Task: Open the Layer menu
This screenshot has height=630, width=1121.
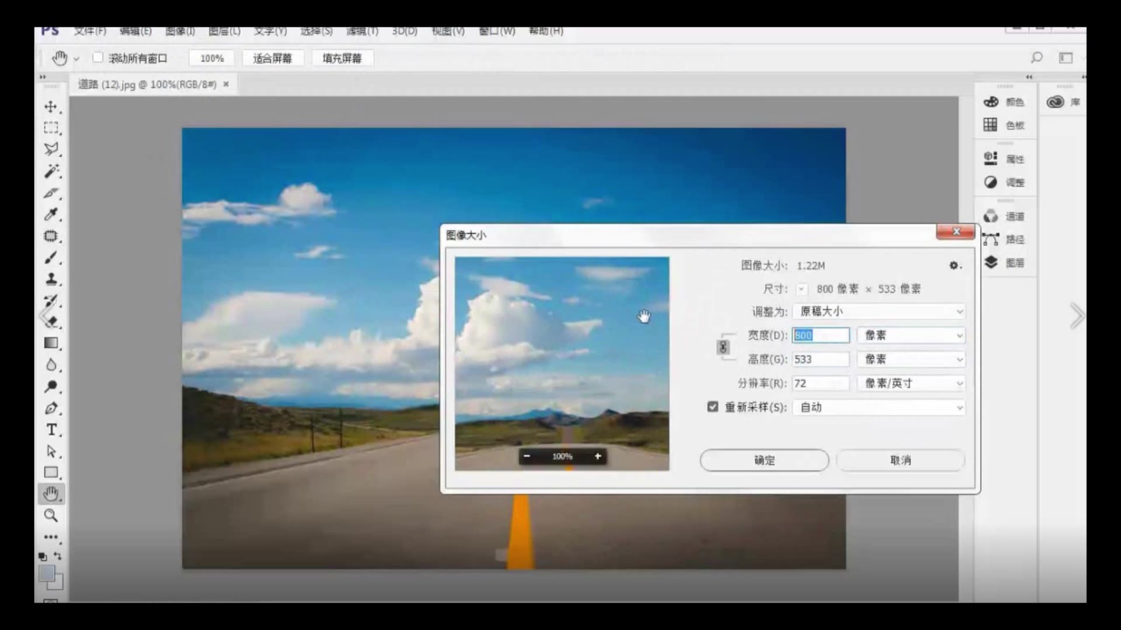Action: point(224,31)
